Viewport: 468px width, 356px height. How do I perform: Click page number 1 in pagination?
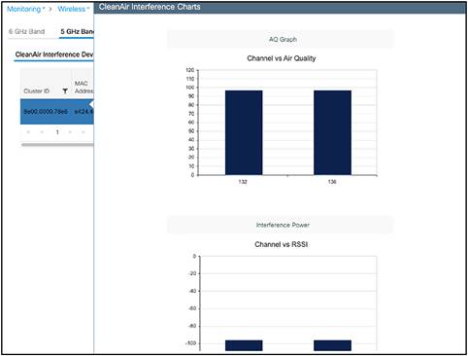tap(57, 132)
